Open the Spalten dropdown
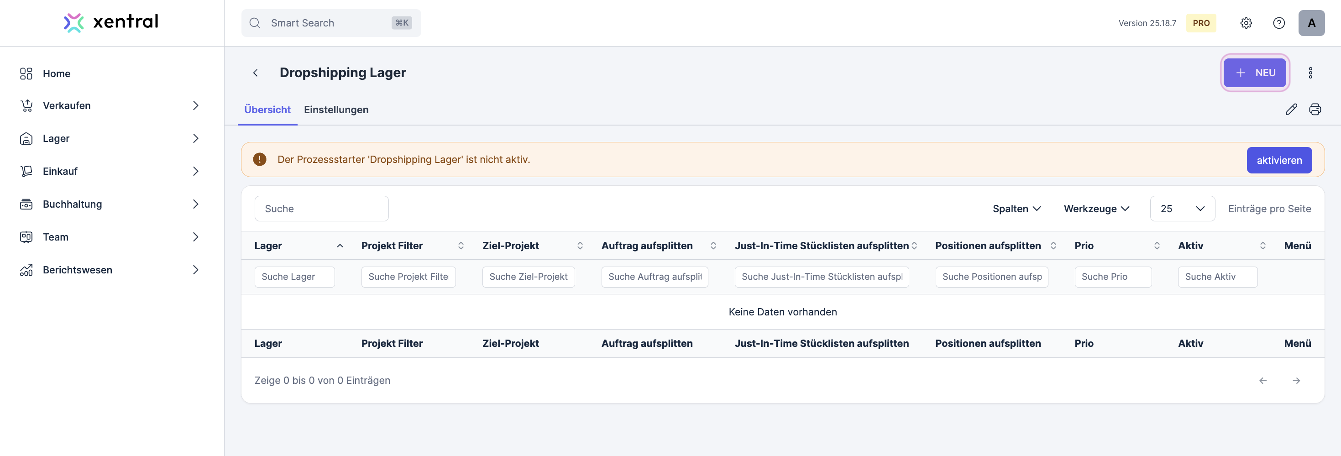Screen dimensions: 1341x456 (1016, 209)
